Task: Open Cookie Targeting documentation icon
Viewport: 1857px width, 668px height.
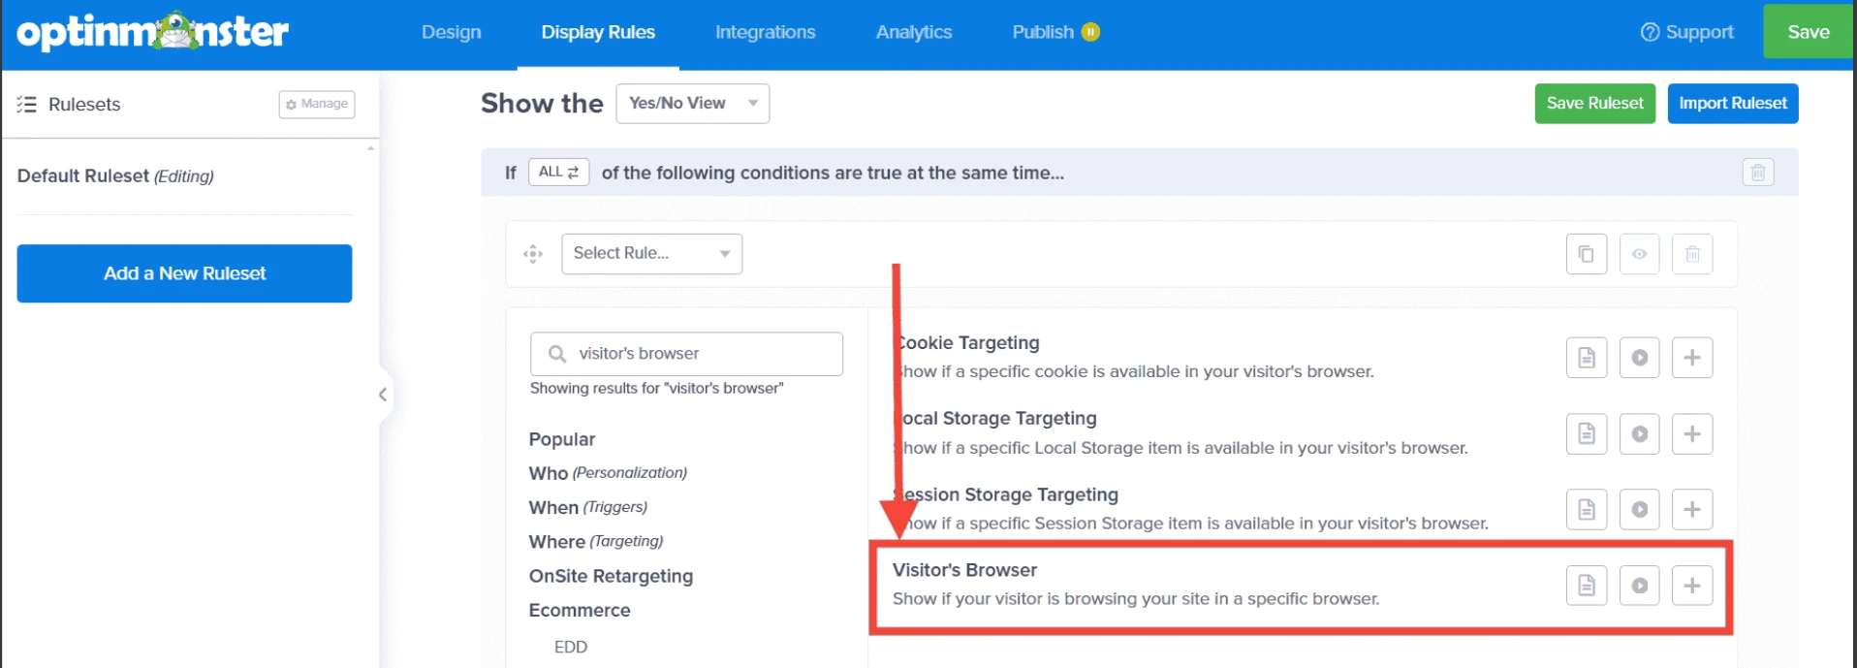Action: 1587,358
